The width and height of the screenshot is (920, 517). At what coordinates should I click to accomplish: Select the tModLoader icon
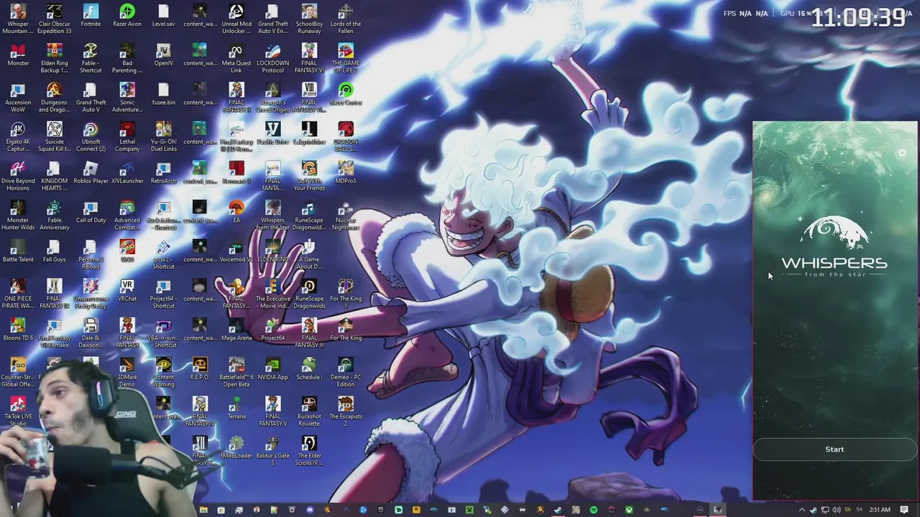(x=236, y=448)
